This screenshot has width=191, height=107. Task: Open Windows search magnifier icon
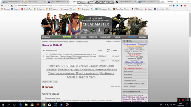(9, 105)
